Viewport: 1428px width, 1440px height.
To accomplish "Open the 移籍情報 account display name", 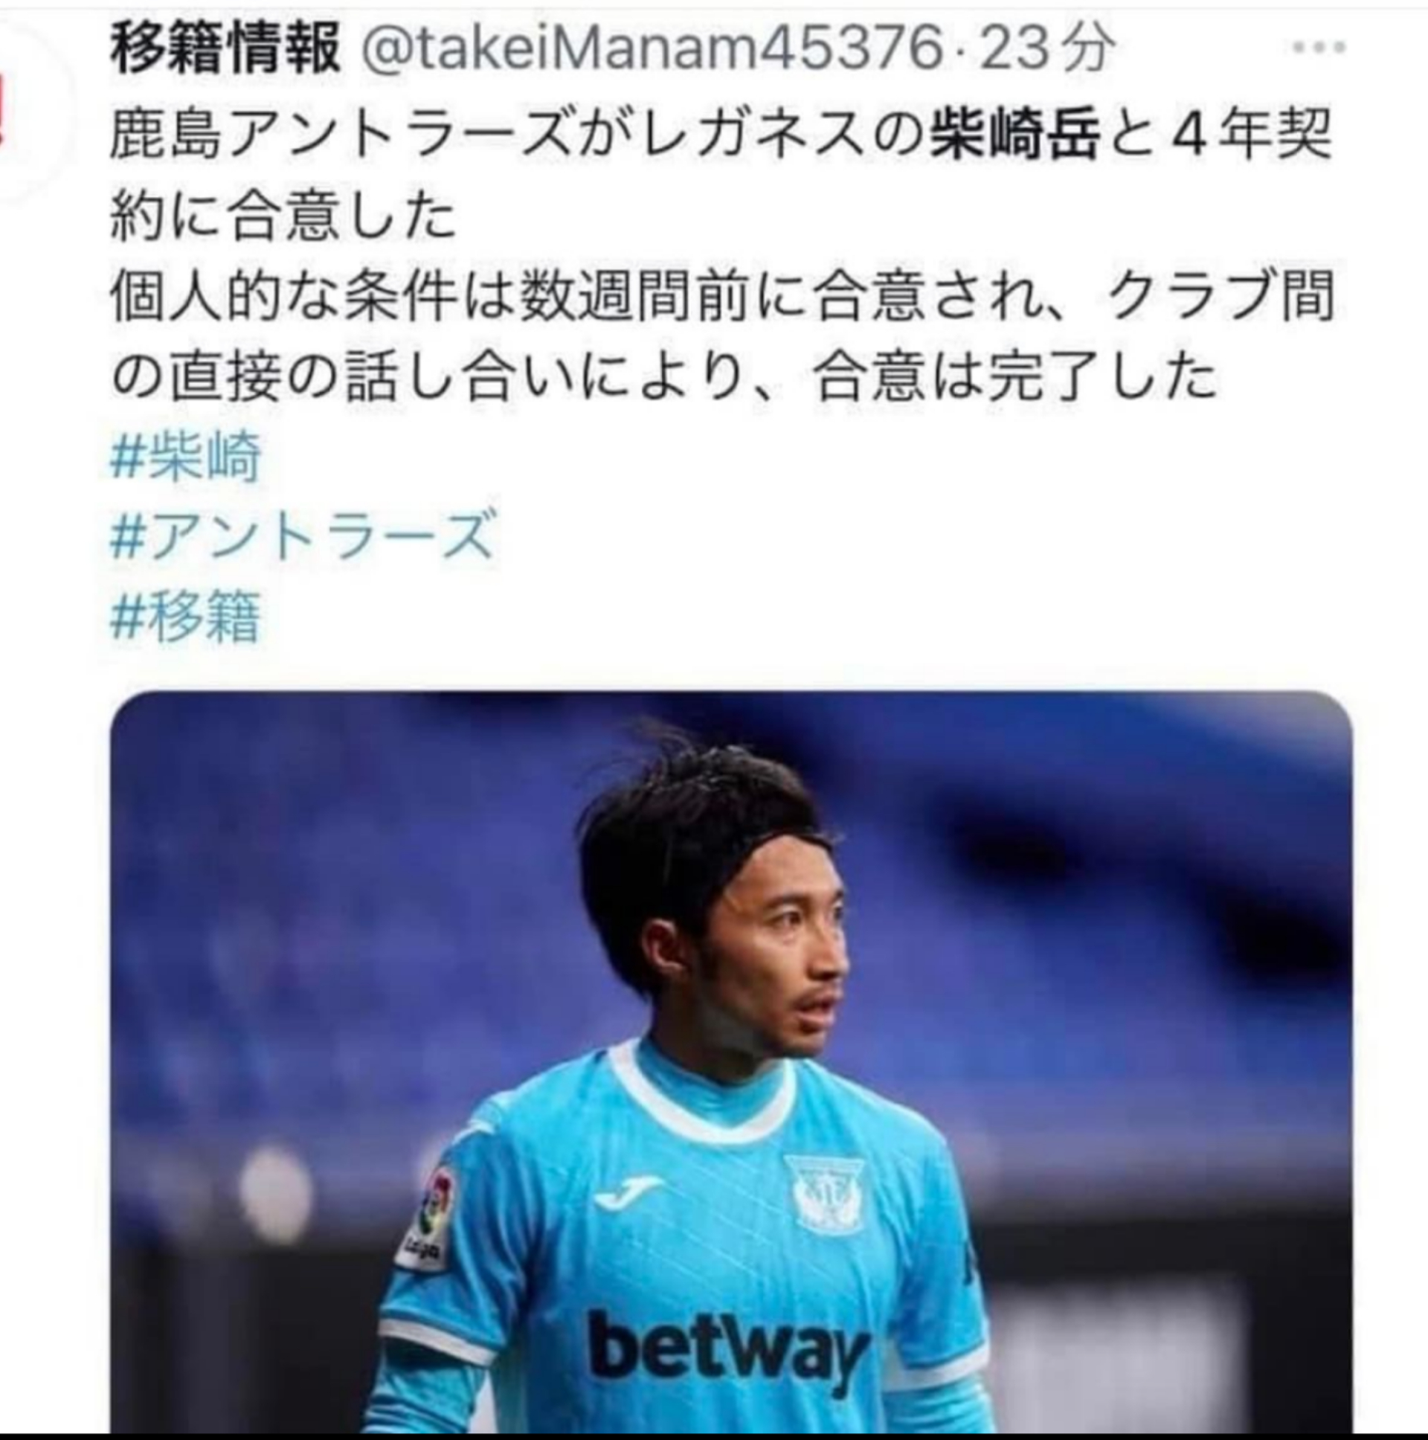I will pyautogui.click(x=225, y=48).
